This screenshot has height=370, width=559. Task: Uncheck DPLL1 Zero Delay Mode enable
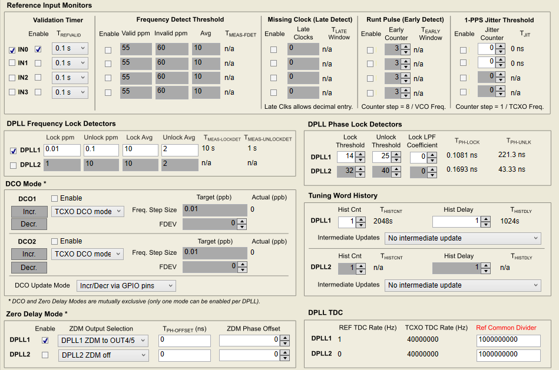point(45,341)
